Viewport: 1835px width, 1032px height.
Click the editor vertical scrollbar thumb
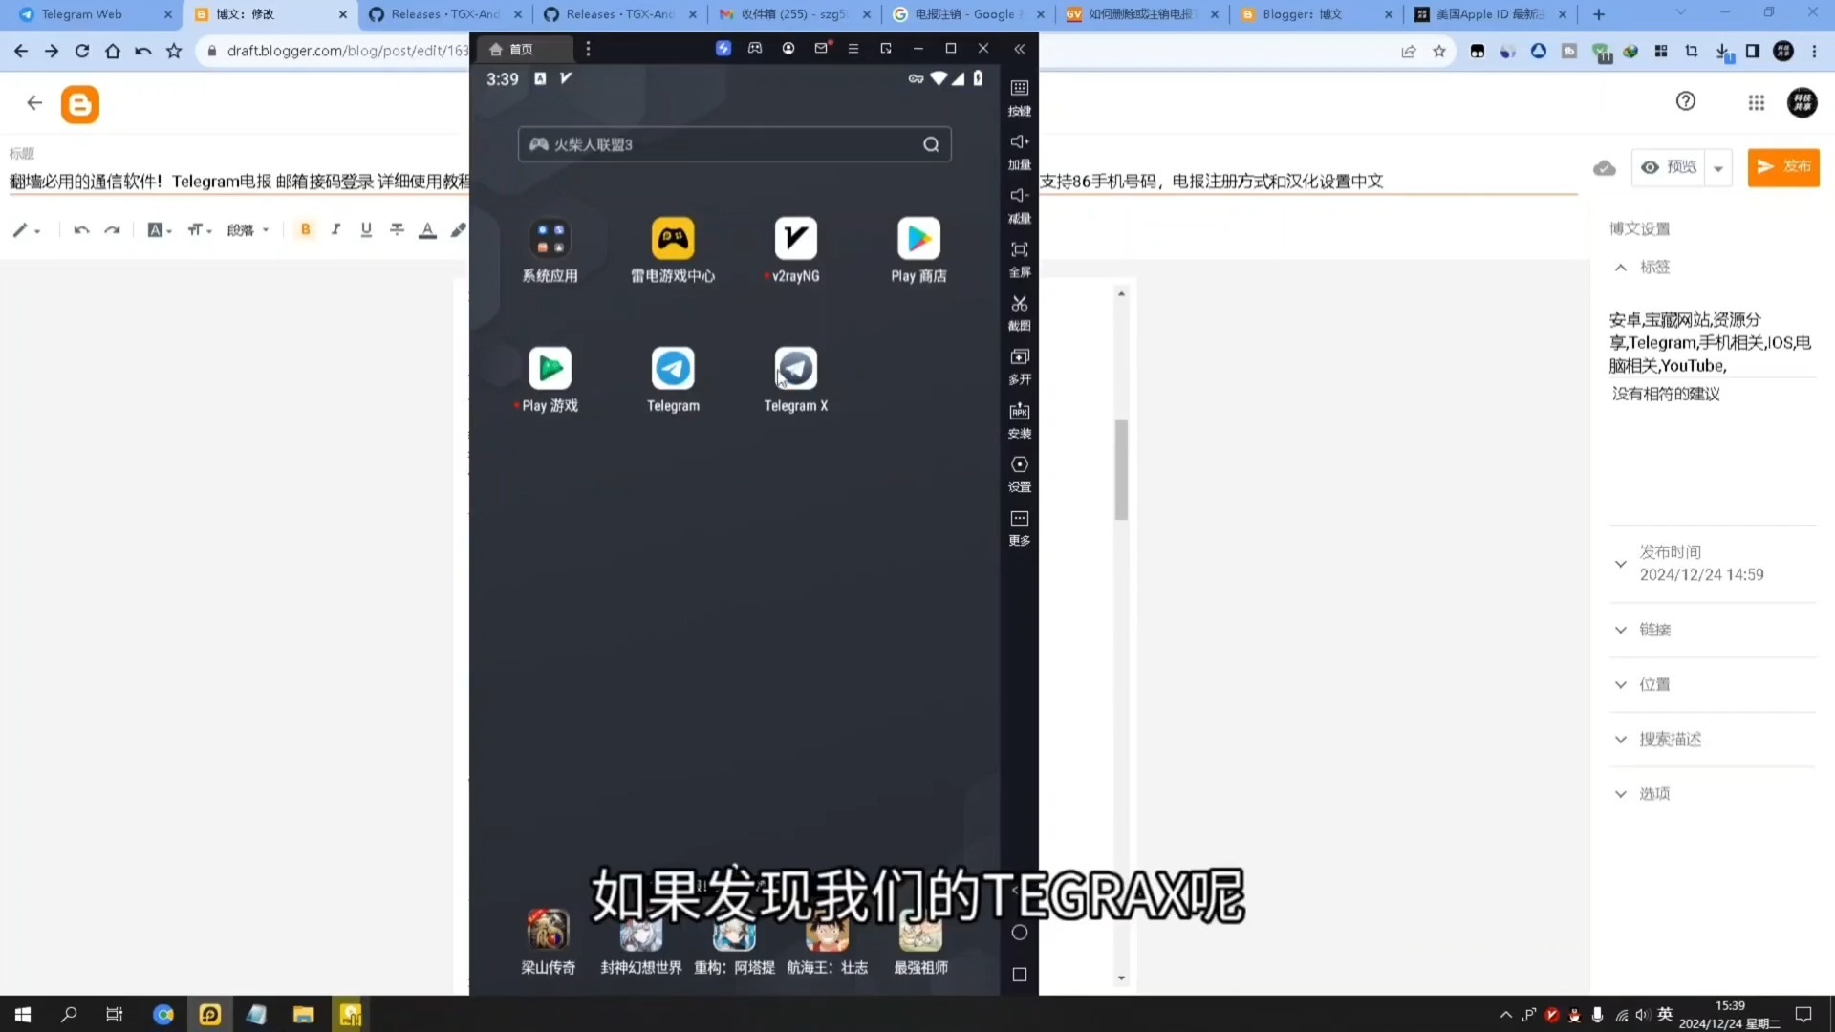pyautogui.click(x=1121, y=470)
